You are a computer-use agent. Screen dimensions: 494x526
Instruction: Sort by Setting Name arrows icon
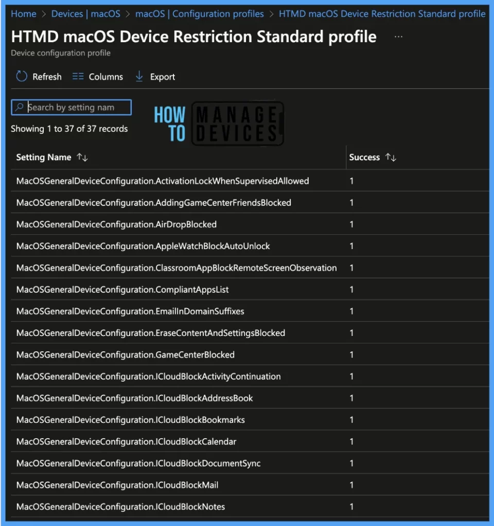pyautogui.click(x=82, y=157)
